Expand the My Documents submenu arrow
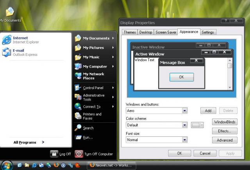This screenshot has width=250, height=170. pyautogui.click(x=113, y=38)
